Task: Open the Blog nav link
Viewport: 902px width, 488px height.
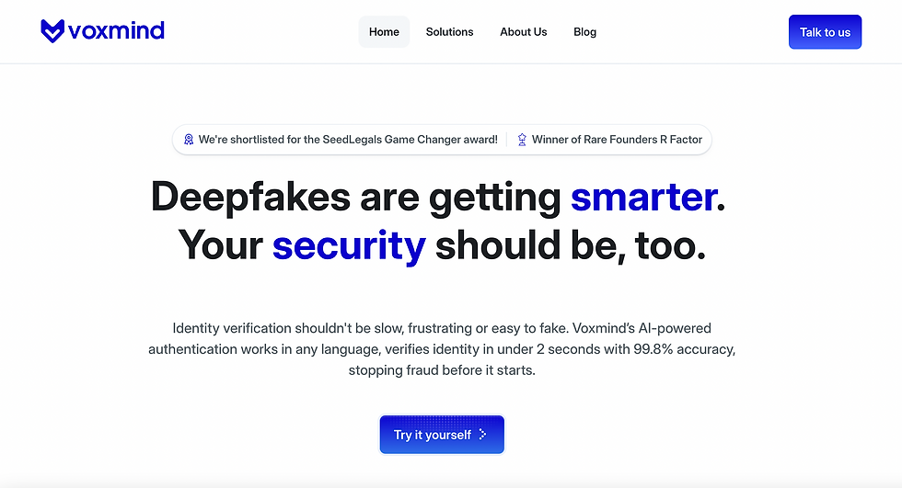Action: (585, 32)
